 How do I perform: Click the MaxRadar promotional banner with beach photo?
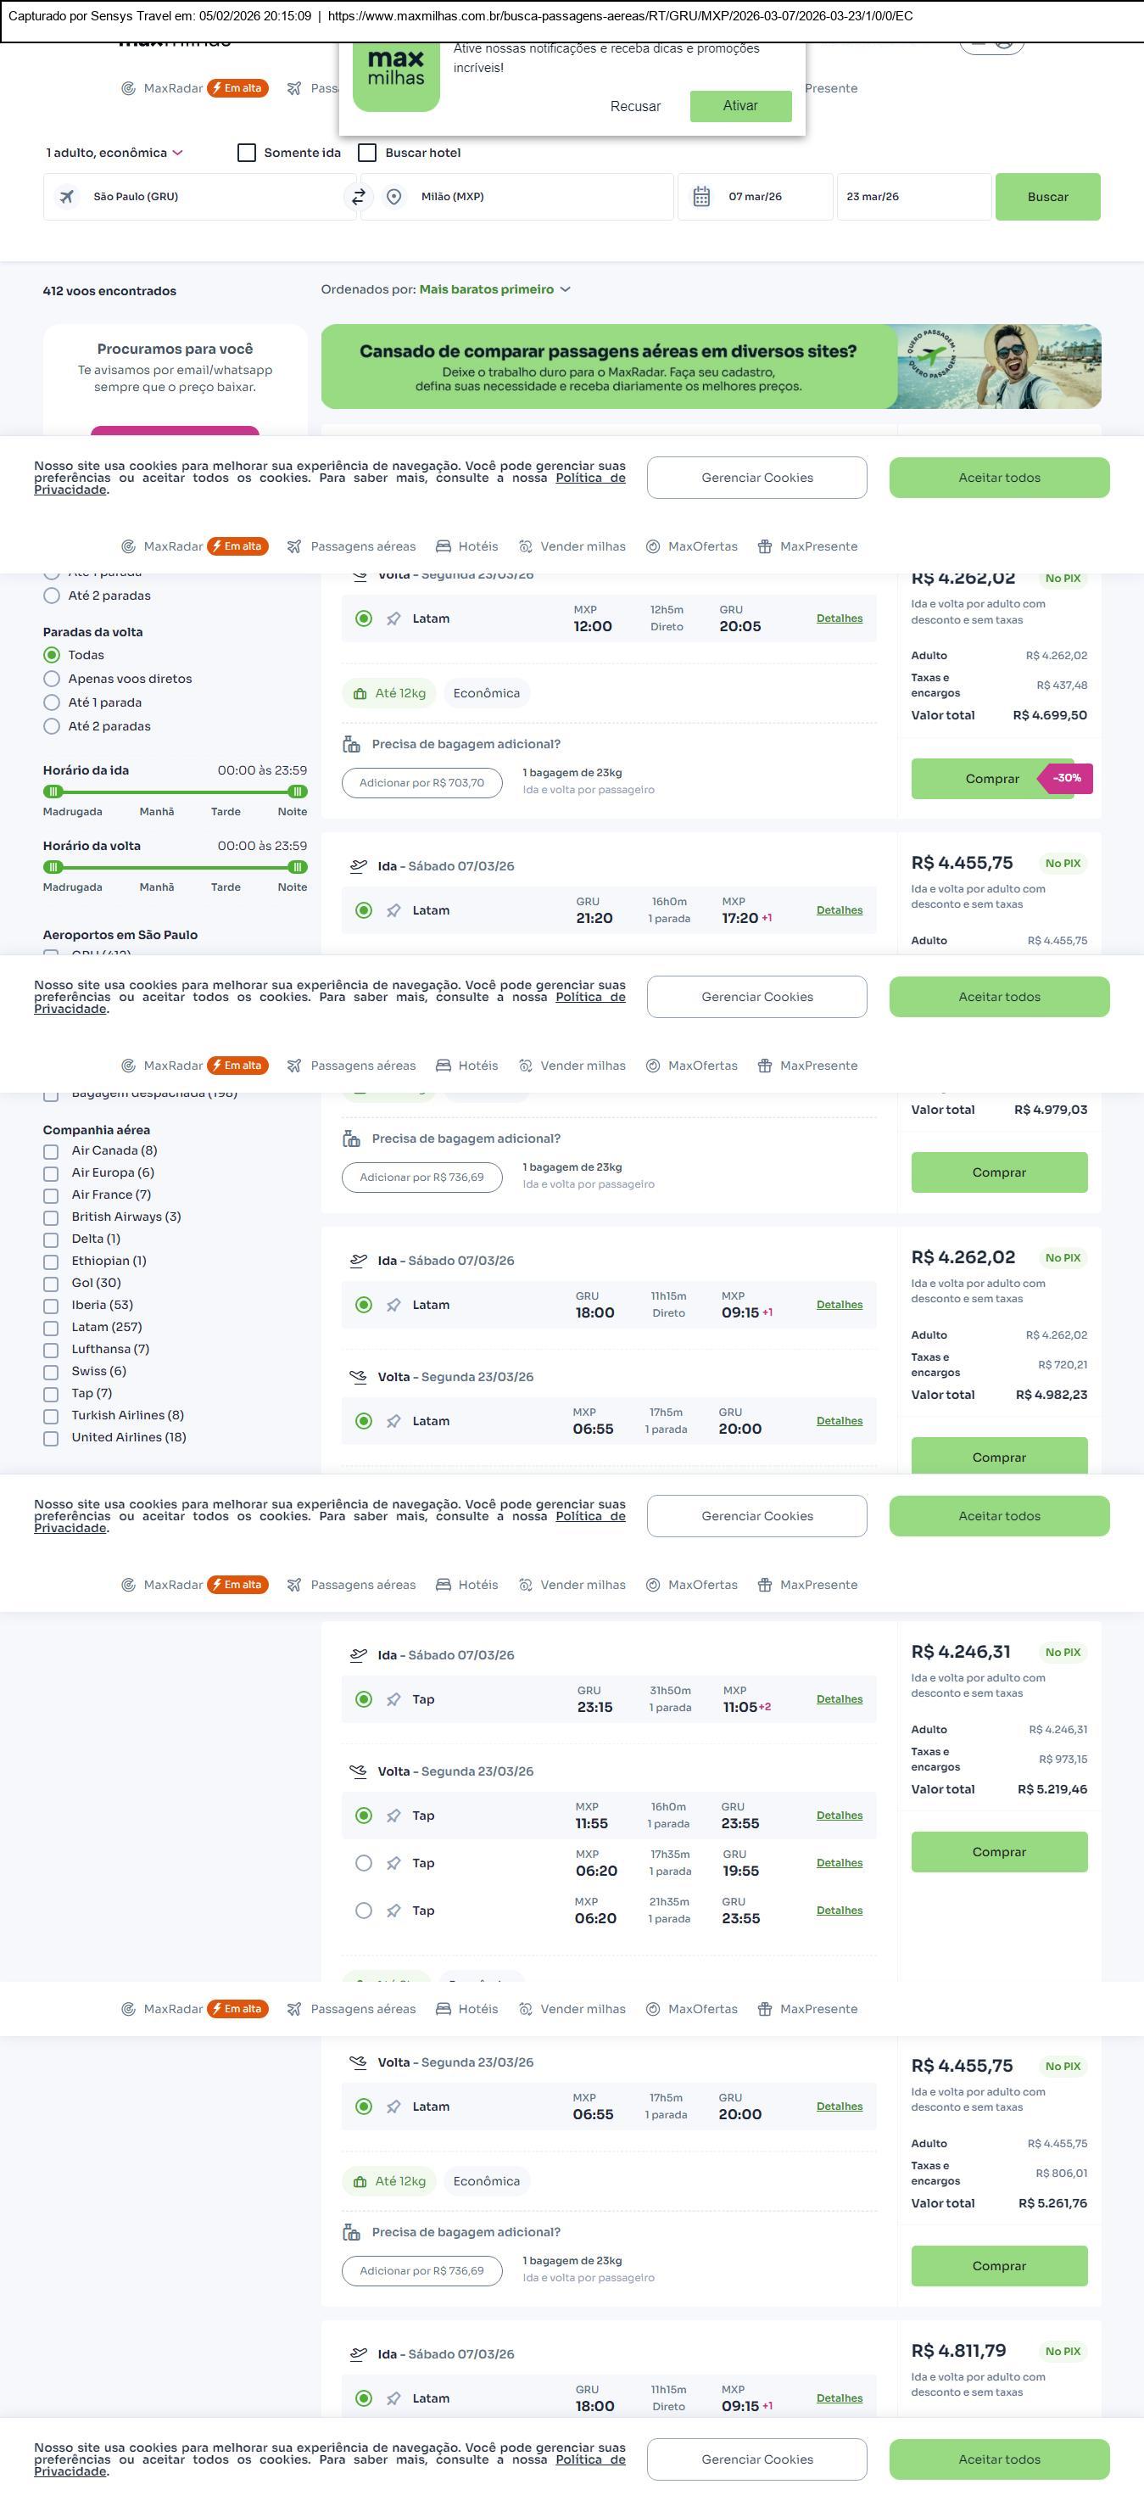tap(711, 367)
